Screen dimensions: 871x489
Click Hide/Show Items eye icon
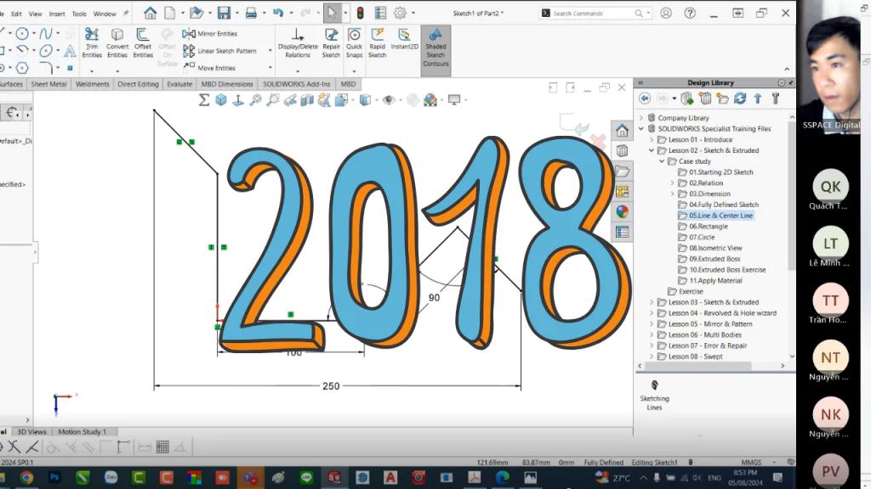(389, 100)
